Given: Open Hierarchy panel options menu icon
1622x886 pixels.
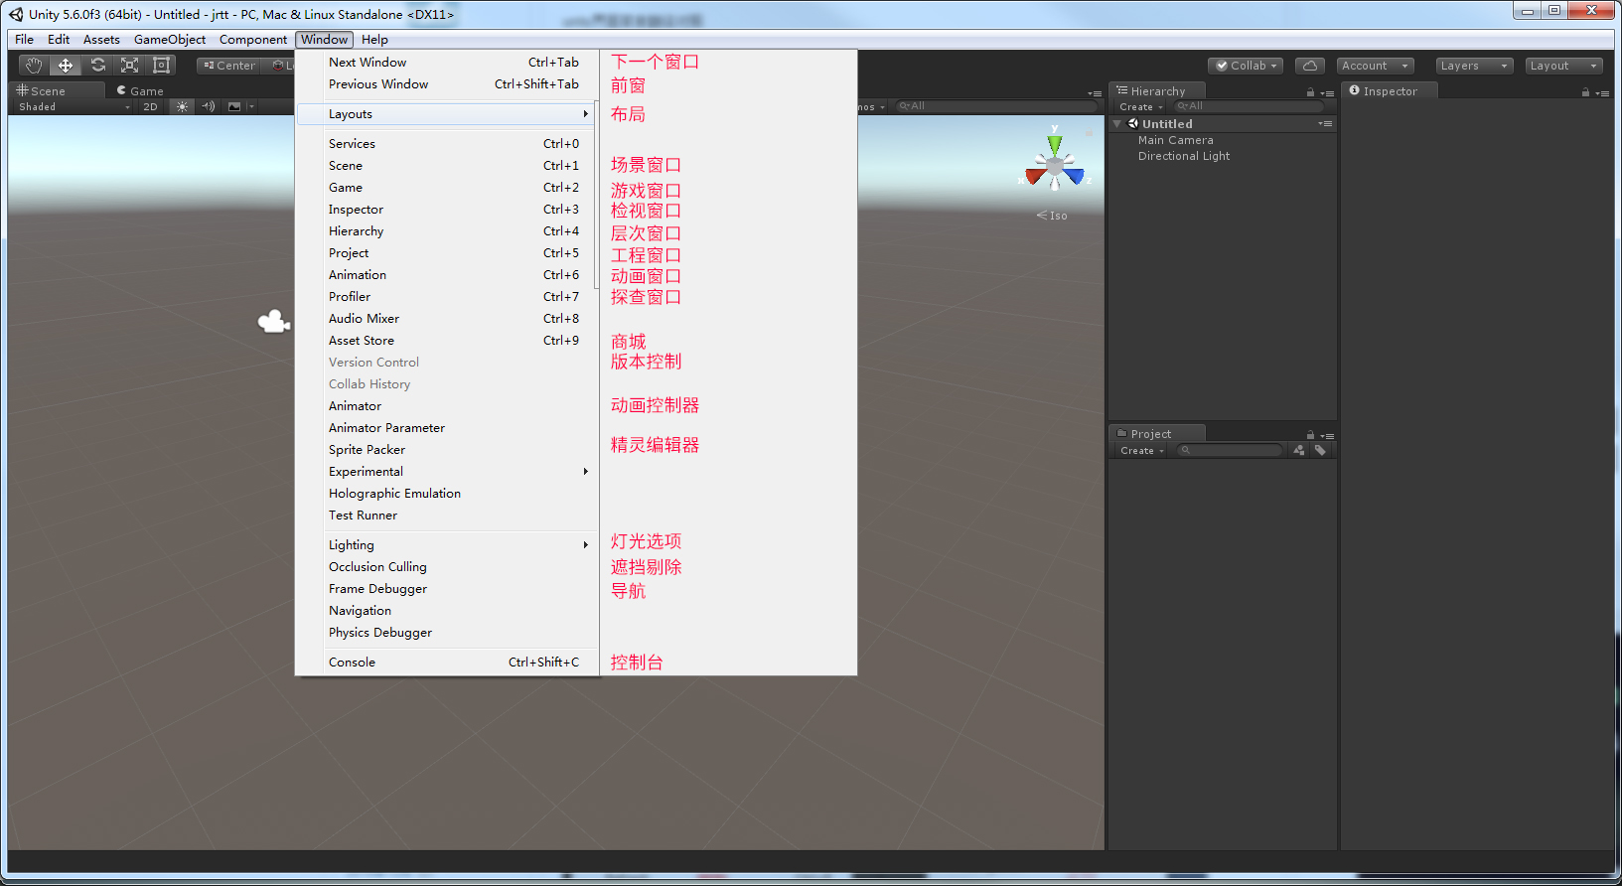Looking at the screenshot, I should [1327, 92].
